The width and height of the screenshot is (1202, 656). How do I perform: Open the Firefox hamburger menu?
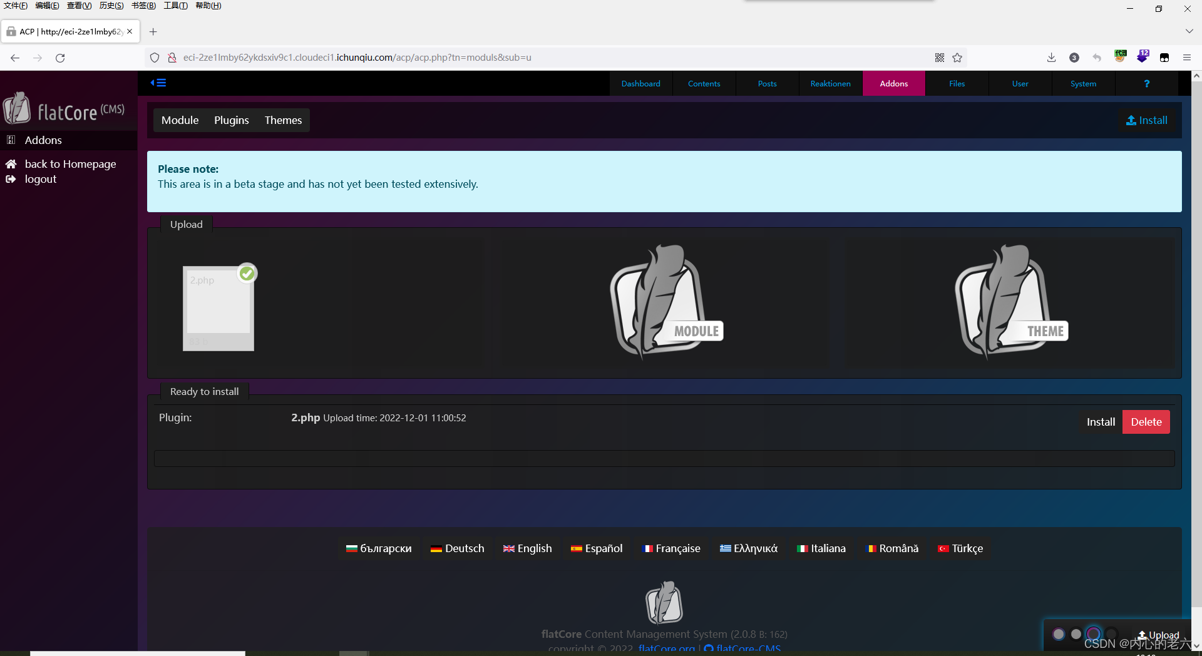(1186, 58)
